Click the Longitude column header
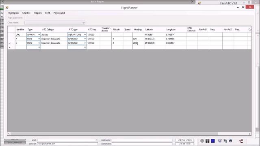Image resolution: width=260 pixels, height=146 pixels. click(175, 30)
